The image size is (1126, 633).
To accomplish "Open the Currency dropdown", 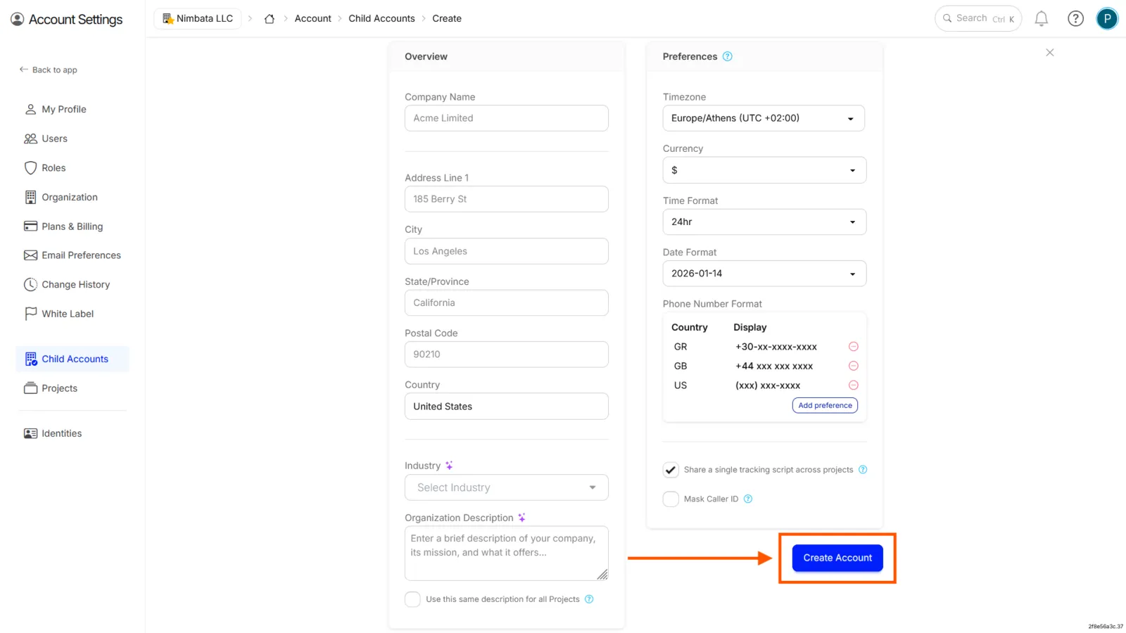I will point(764,170).
